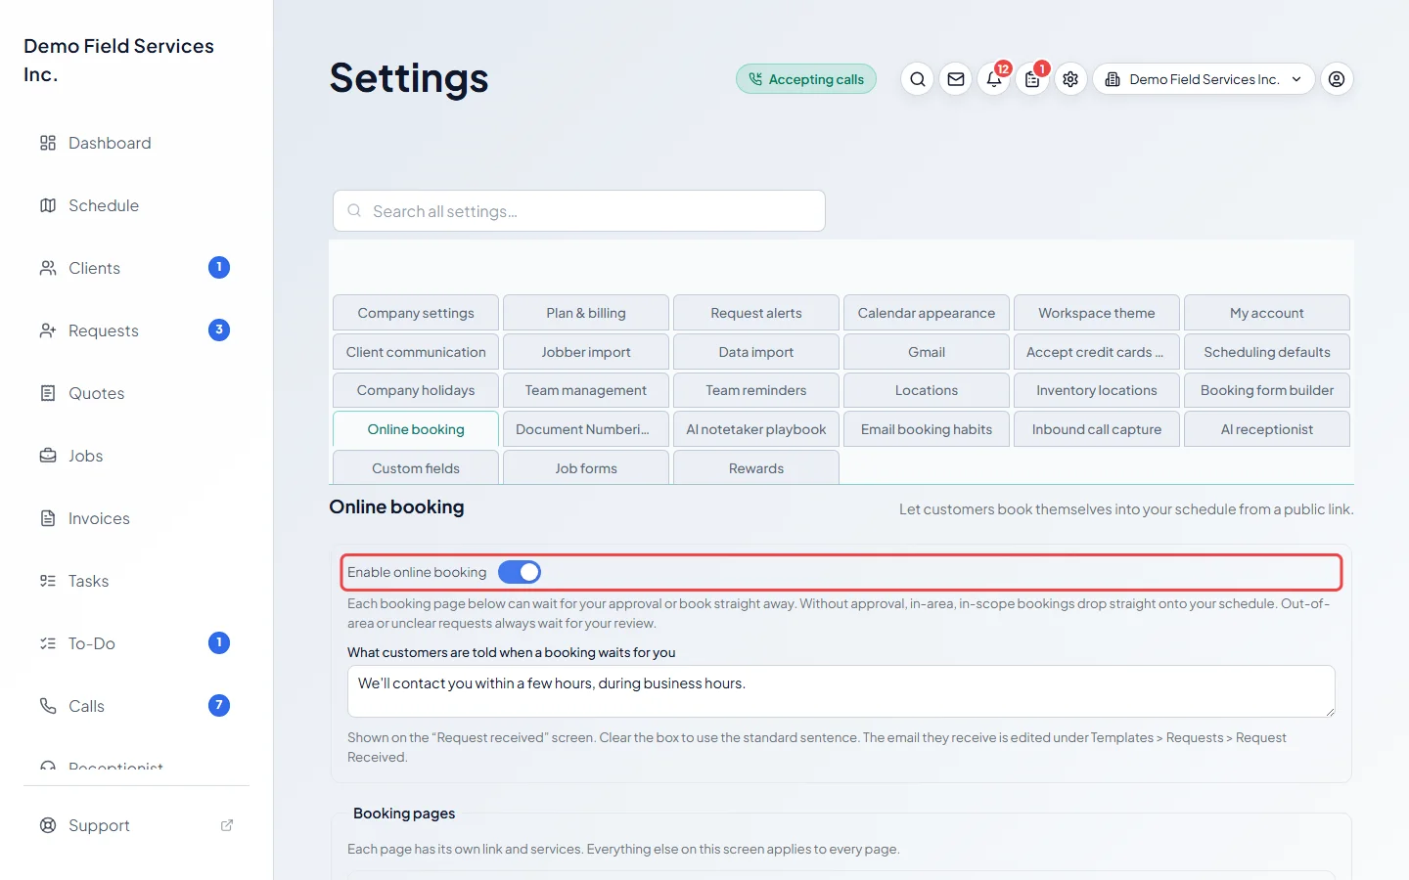Click the Support lifebuoy icon

[48, 825]
